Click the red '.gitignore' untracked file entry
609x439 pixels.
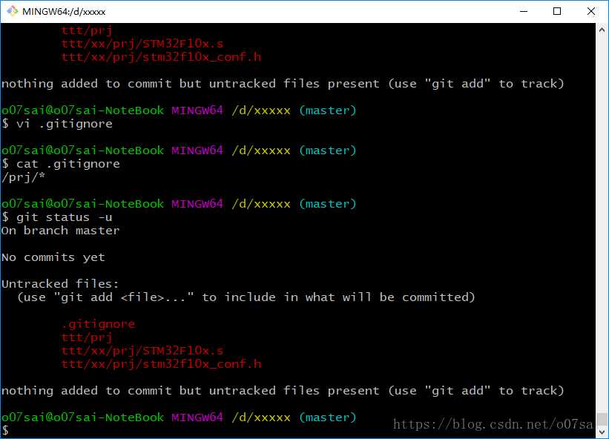98,324
